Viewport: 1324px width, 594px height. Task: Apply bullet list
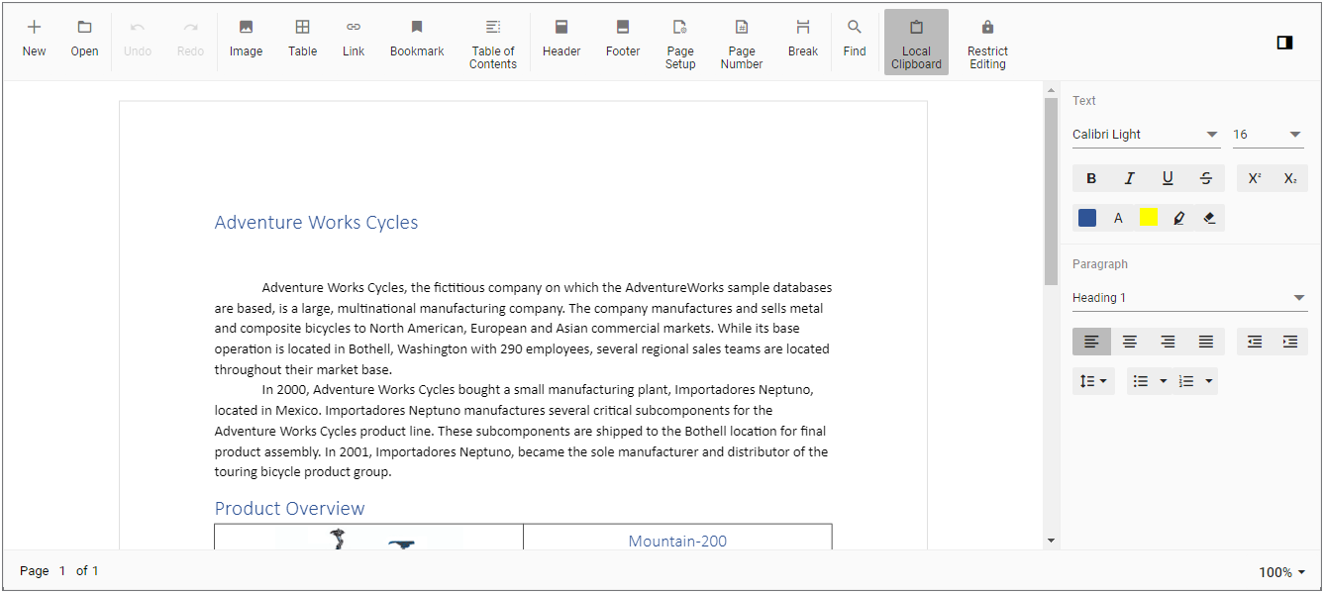tap(1141, 381)
